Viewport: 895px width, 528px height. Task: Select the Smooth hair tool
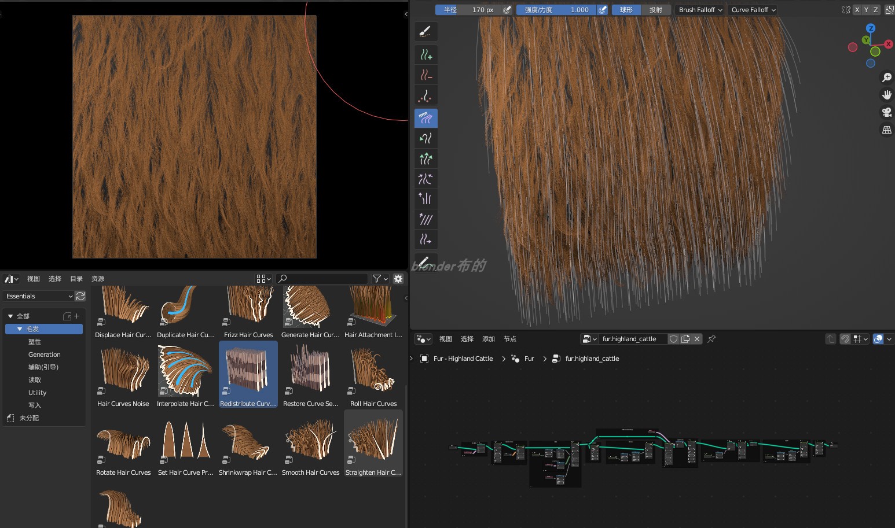click(426, 219)
